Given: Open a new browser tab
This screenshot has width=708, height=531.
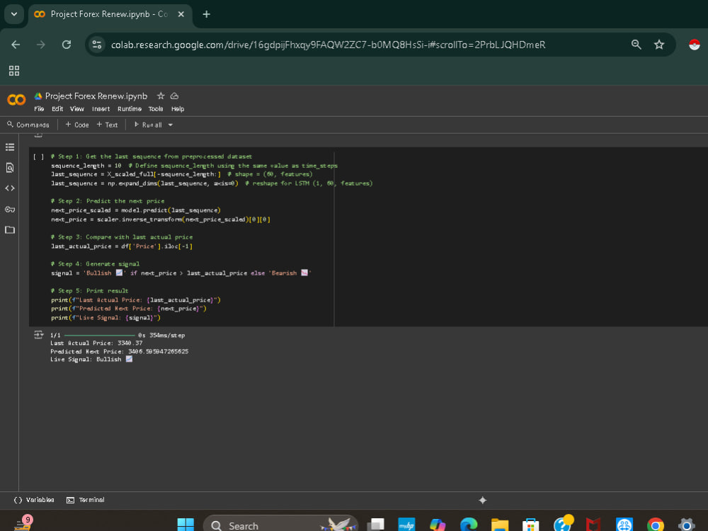Looking at the screenshot, I should tap(206, 14).
